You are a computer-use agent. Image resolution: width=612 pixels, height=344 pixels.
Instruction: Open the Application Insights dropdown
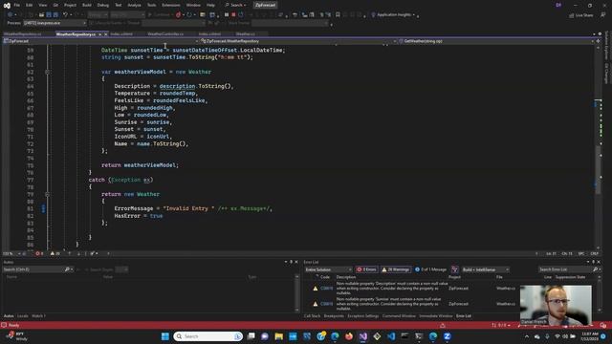395,15
